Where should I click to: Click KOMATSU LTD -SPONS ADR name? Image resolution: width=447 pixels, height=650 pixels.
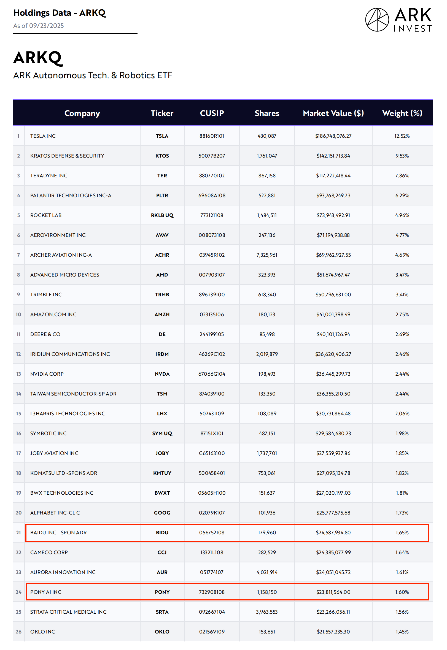pyautogui.click(x=64, y=474)
